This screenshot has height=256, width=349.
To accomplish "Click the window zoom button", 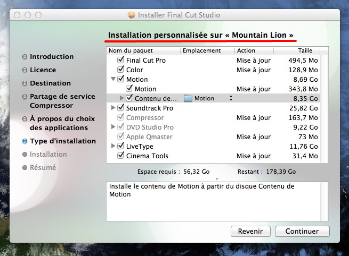I will (x=38, y=15).
